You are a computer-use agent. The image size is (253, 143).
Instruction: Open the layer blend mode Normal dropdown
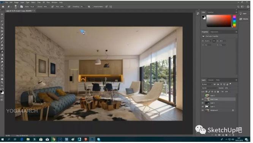(209, 88)
